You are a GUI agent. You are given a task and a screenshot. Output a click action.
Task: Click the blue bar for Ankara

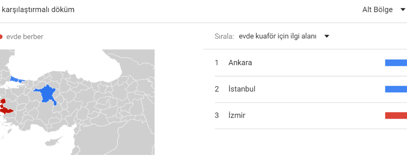coord(396,63)
